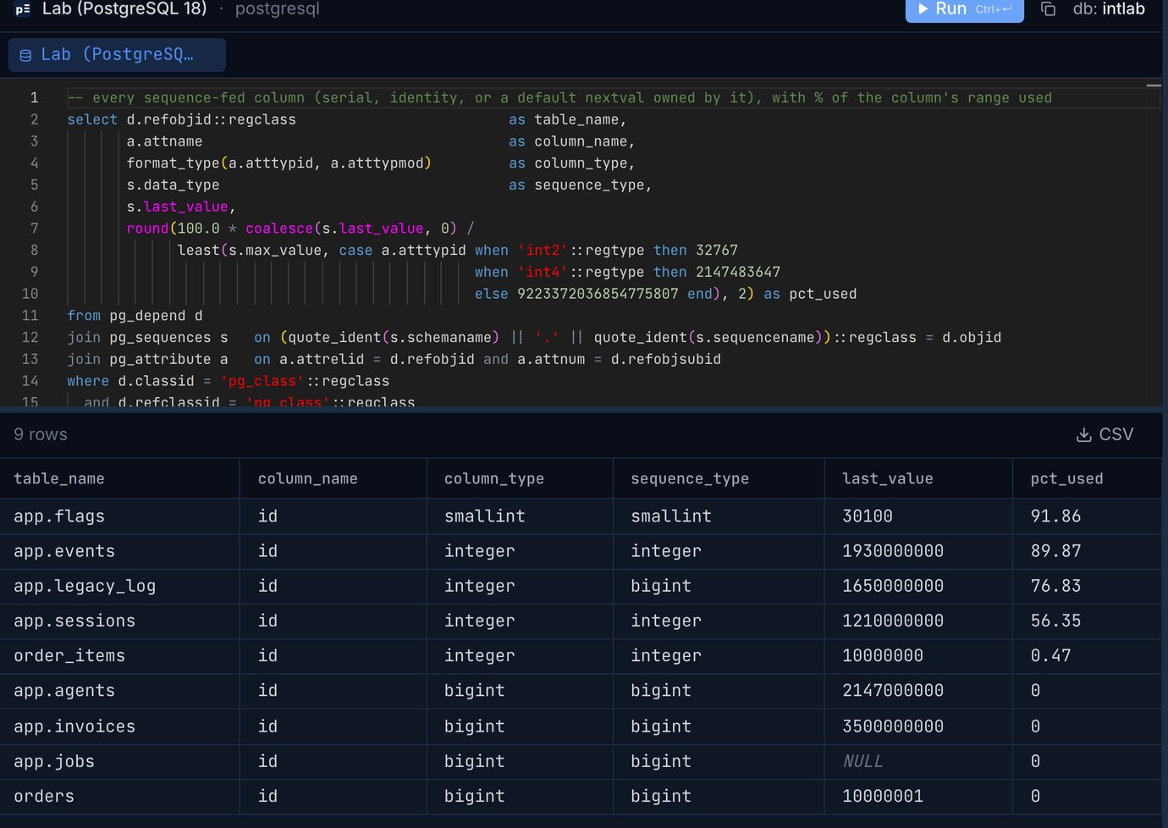Click the copy icon beside the Run button
Screen dimensions: 1168x828
[1048, 9]
